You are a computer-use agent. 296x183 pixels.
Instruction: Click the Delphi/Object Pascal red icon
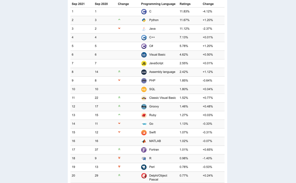coord(144,176)
